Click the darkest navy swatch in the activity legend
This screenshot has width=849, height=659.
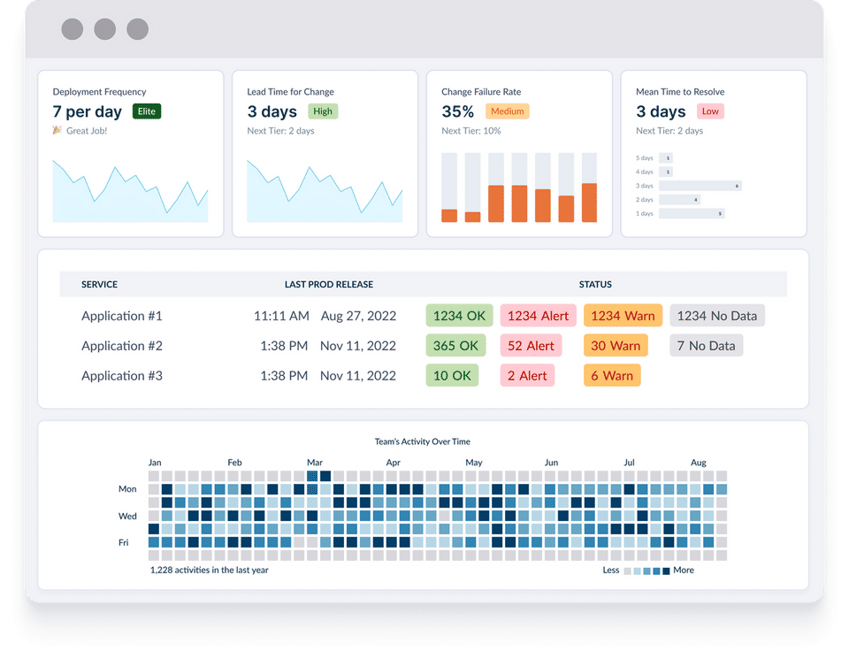pyautogui.click(x=666, y=571)
